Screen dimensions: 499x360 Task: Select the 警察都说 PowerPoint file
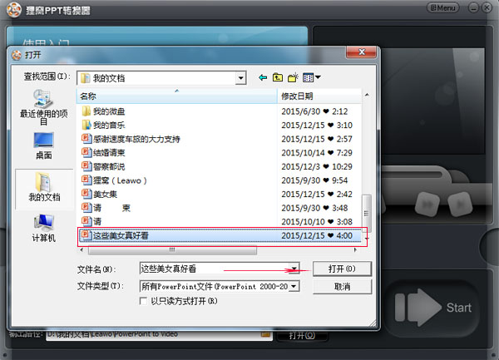coord(103,166)
